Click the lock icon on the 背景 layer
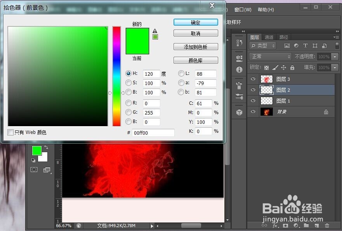Viewport: 342px width, 231px height. (326, 112)
